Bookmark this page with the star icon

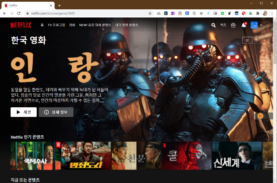click(150, 13)
